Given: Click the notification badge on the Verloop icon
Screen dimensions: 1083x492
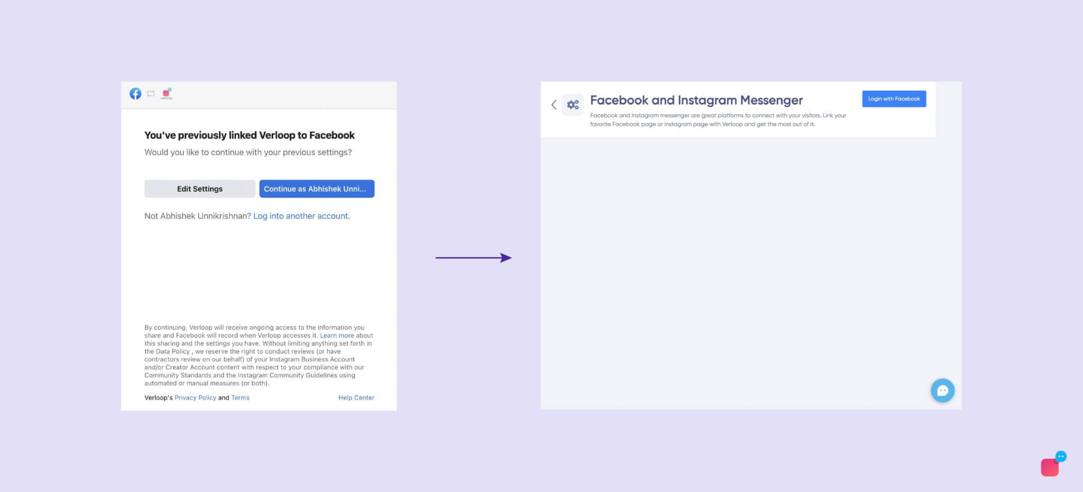Looking at the screenshot, I should (170, 90).
